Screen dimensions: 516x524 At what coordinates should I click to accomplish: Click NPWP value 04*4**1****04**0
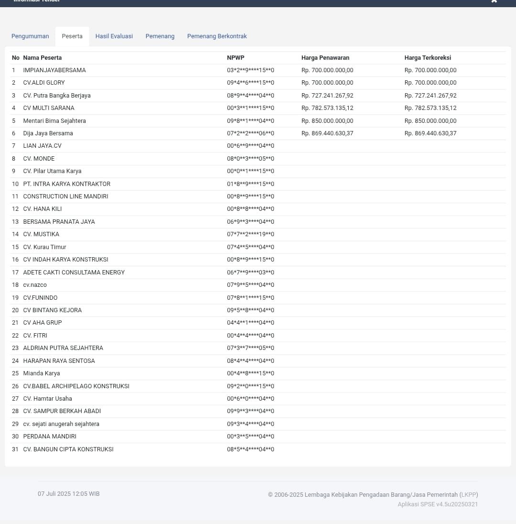pyautogui.click(x=250, y=323)
